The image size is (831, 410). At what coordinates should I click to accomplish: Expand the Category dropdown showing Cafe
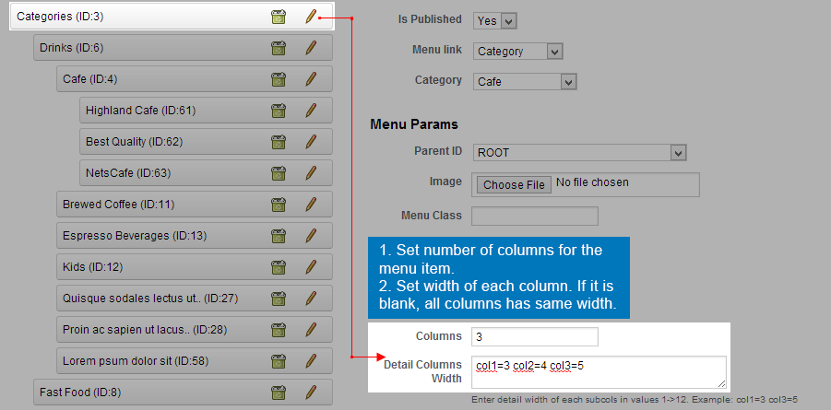pyautogui.click(x=524, y=82)
